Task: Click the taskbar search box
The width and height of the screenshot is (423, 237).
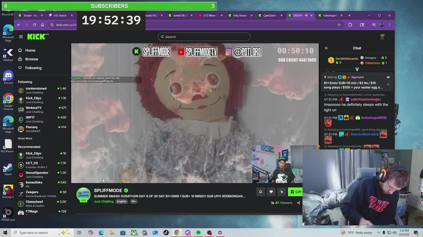Action: pos(42,233)
